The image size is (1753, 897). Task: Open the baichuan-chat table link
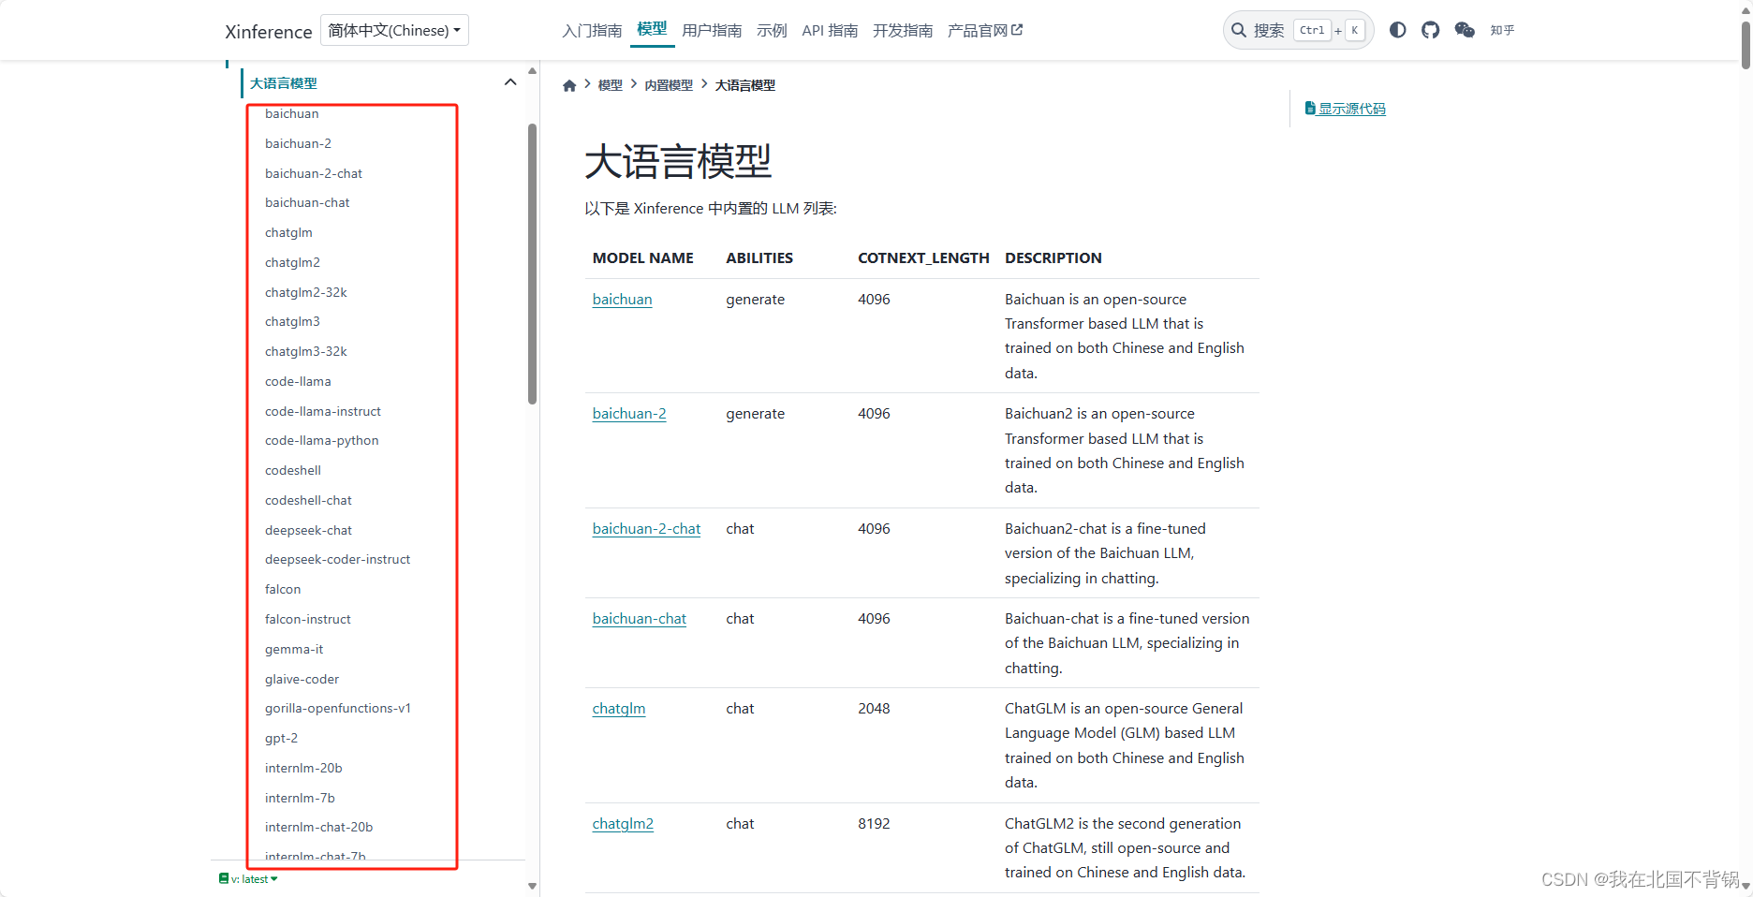tap(639, 619)
